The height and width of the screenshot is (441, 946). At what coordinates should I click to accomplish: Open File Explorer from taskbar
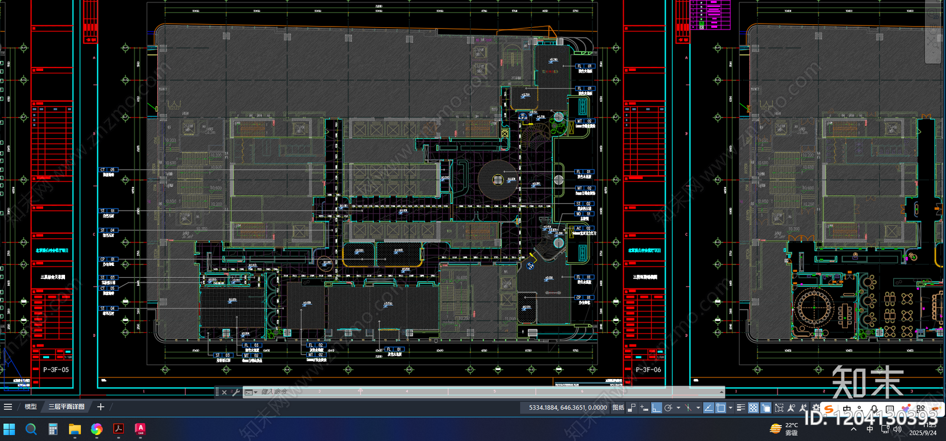pyautogui.click(x=74, y=429)
